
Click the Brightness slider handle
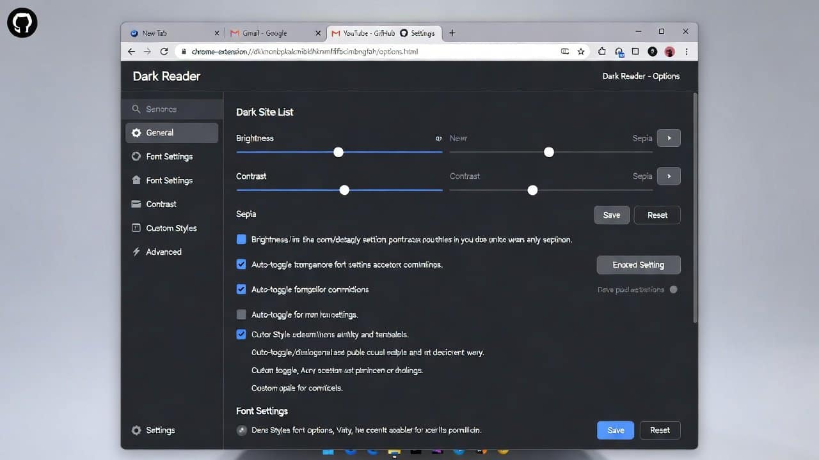pyautogui.click(x=338, y=152)
